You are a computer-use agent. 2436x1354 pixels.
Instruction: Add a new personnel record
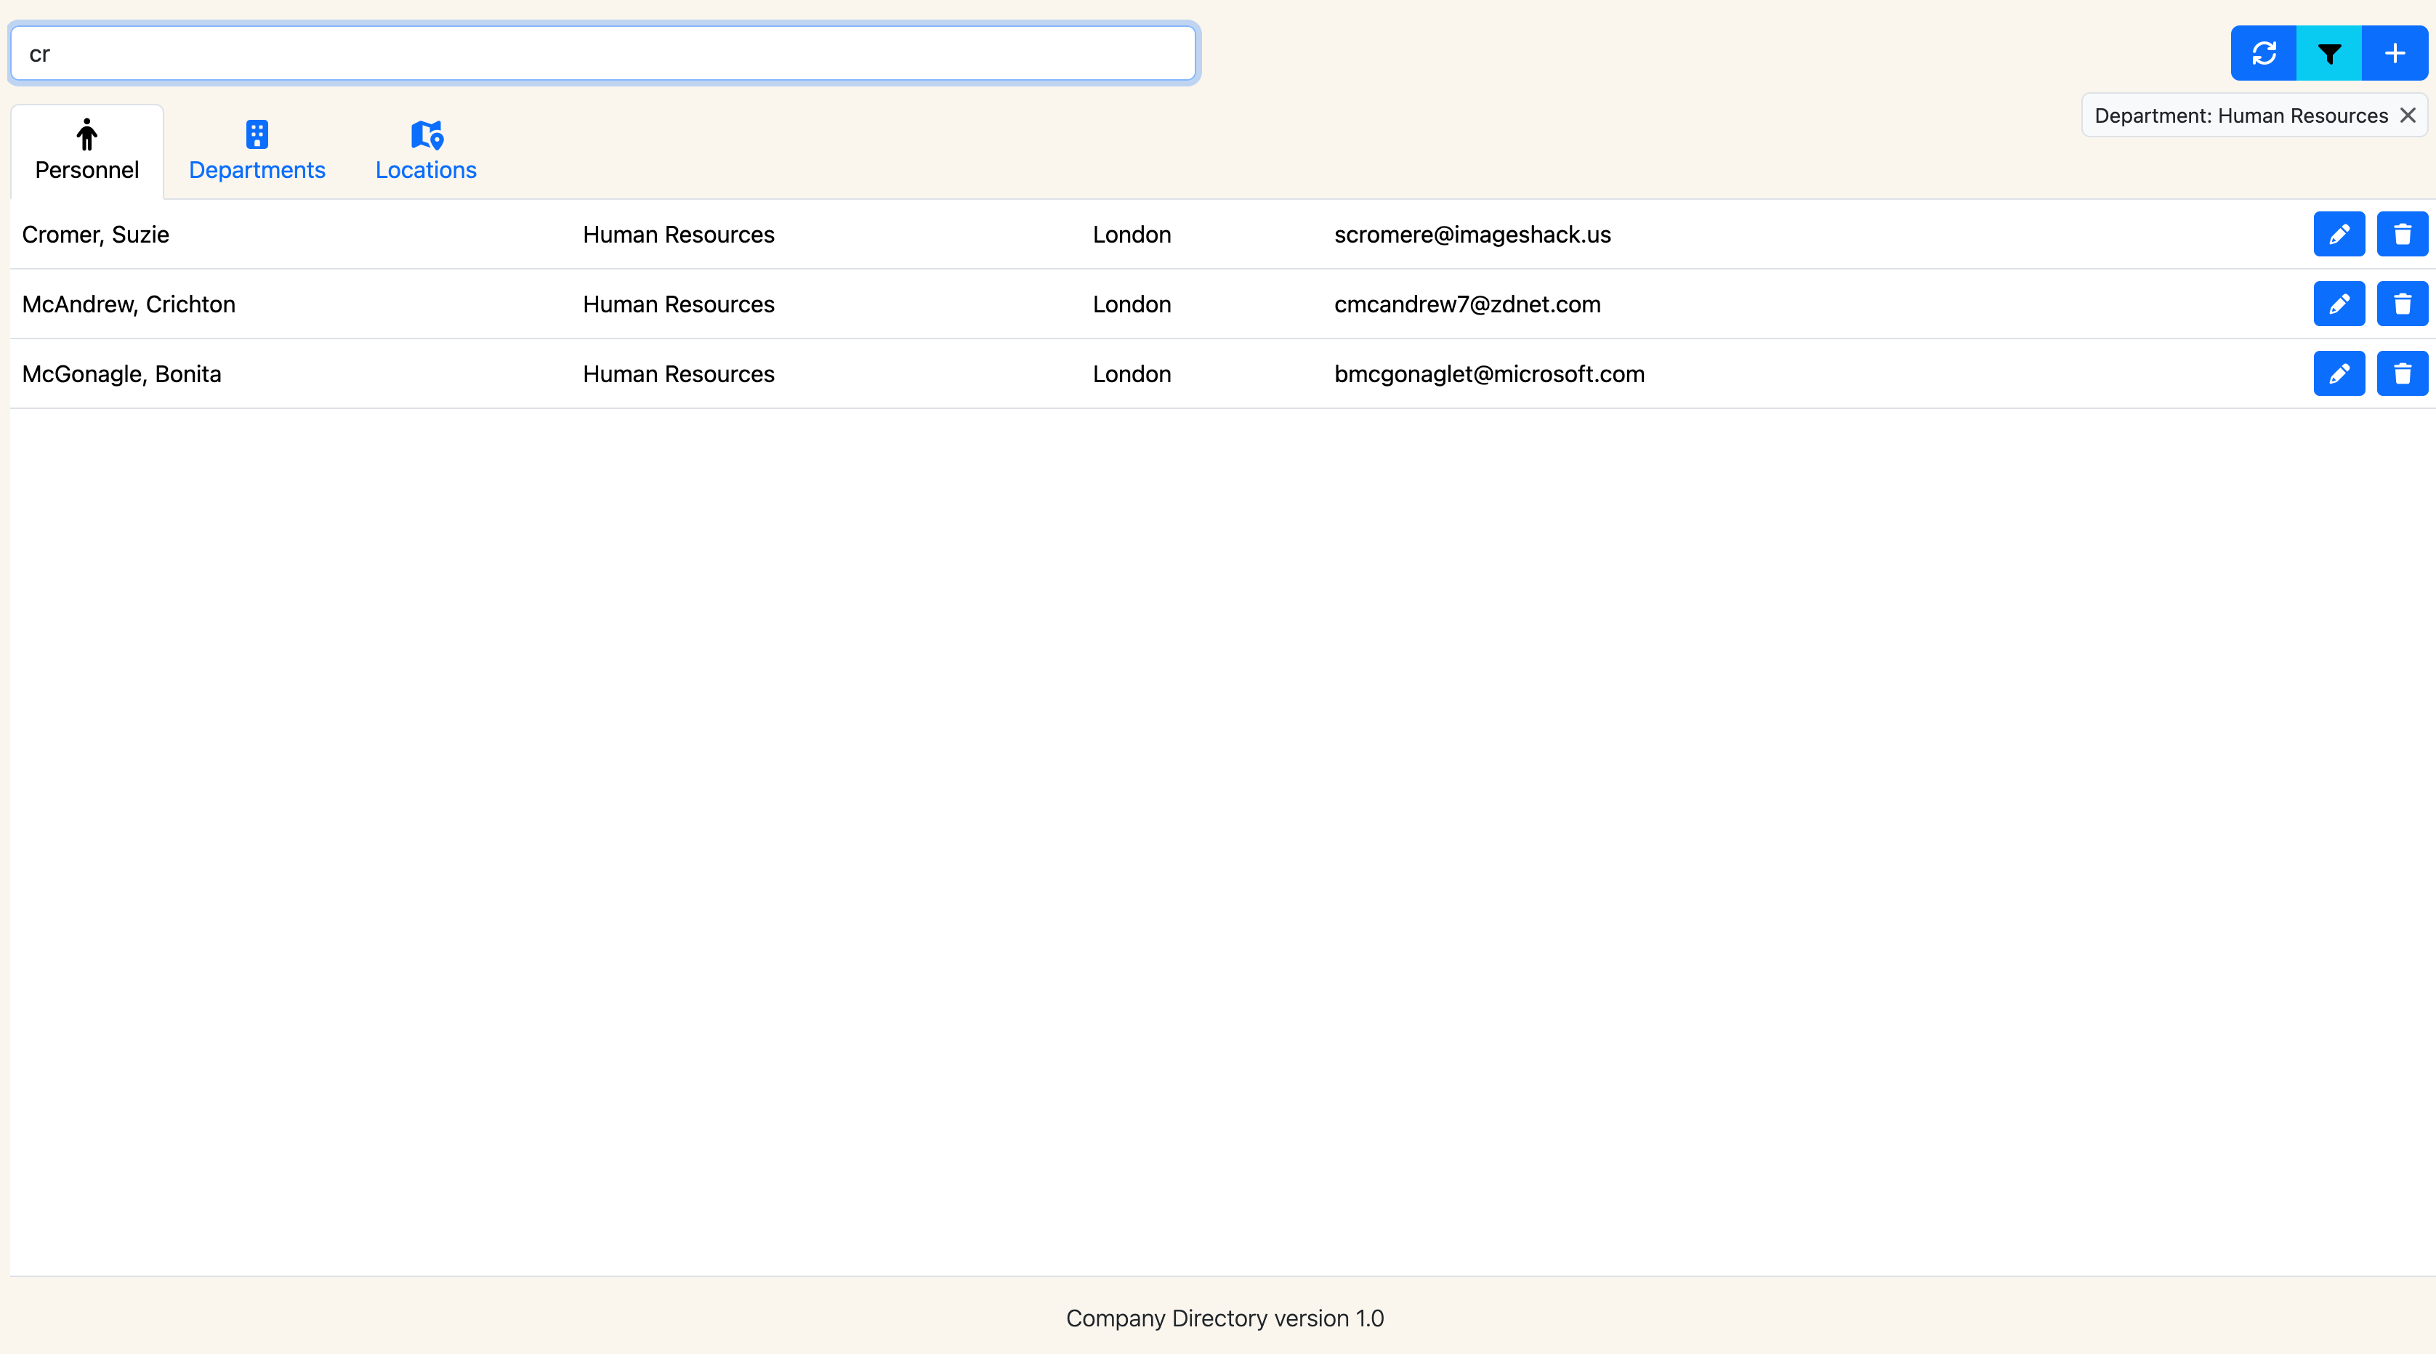tap(2395, 53)
